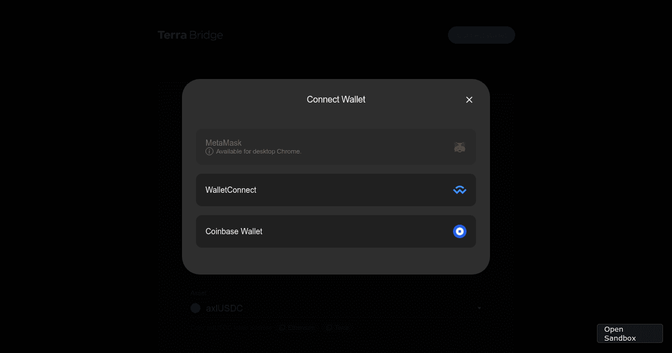This screenshot has height=353, width=672.
Task: Click the Terra chain icon near the bottom
Action: [x=329, y=328]
